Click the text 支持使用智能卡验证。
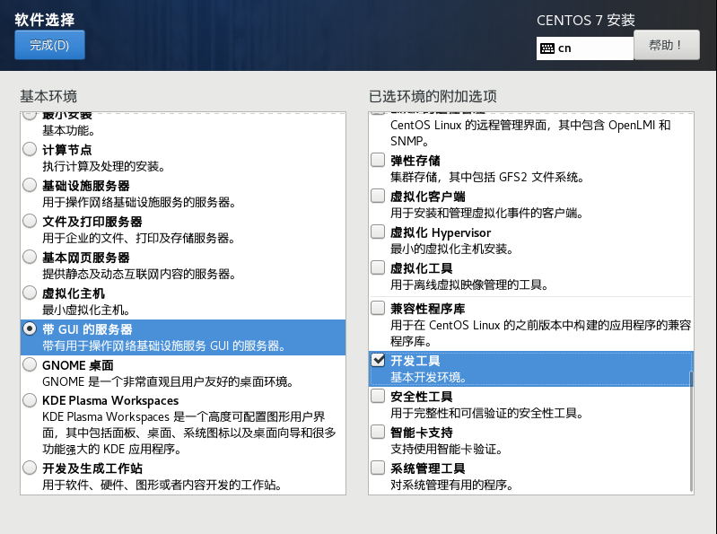This screenshot has width=717, height=534. click(x=446, y=450)
